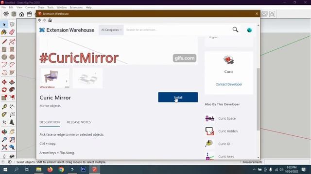Pick the Protractor tool
Screen dimensions: 311x174
tap(4, 115)
